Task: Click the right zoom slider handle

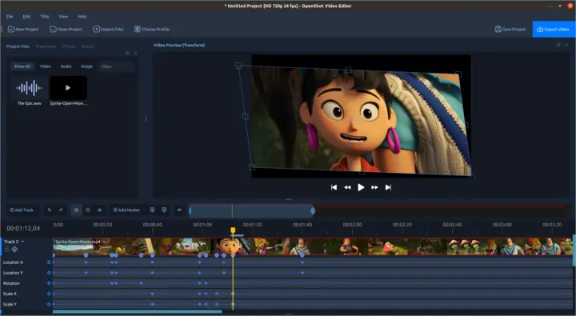Action: pos(313,211)
